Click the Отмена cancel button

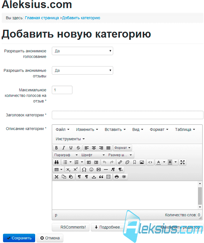pyautogui.click(x=50, y=238)
